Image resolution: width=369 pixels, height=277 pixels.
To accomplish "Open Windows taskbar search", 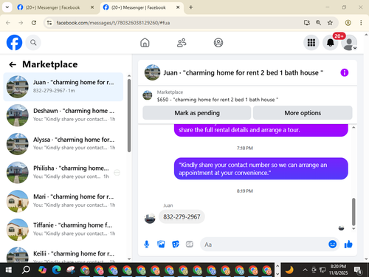I will click(26, 270).
